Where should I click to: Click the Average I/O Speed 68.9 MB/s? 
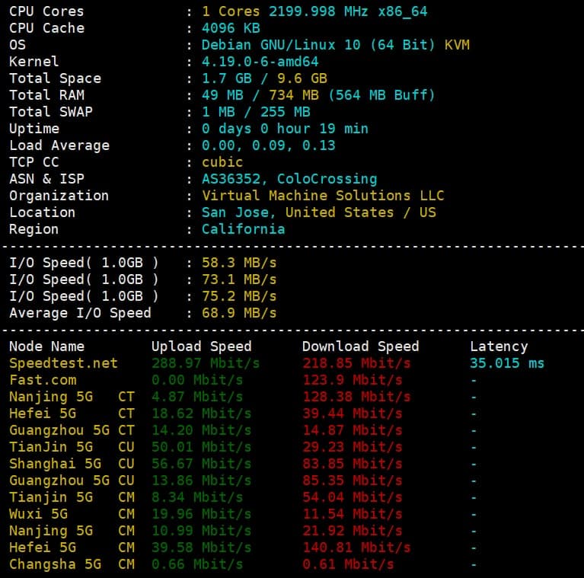[x=238, y=313]
